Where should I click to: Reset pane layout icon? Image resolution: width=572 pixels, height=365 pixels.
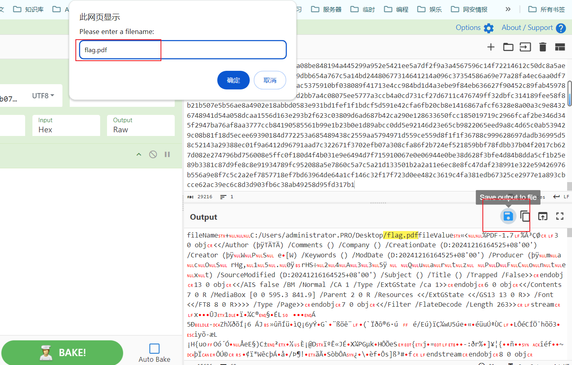(x=560, y=47)
